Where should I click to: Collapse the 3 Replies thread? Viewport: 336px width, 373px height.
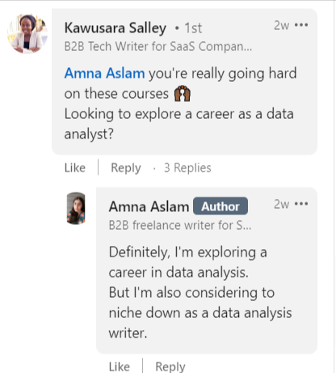click(187, 167)
